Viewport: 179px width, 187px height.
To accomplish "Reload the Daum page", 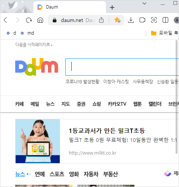I will click(29, 20).
